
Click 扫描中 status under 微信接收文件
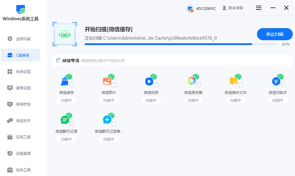236,100
